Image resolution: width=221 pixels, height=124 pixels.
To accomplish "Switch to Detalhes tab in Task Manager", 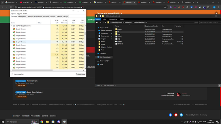I will 59,17.
